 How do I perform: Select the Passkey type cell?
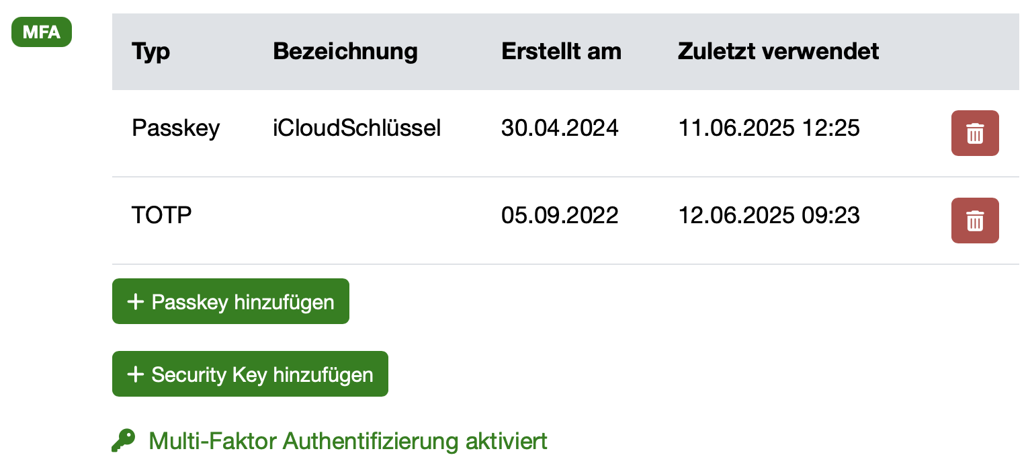coord(175,128)
